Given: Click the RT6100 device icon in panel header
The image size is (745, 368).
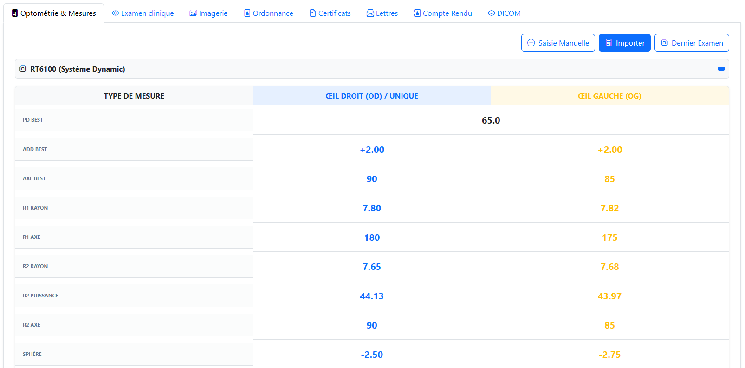Looking at the screenshot, I should tap(23, 69).
